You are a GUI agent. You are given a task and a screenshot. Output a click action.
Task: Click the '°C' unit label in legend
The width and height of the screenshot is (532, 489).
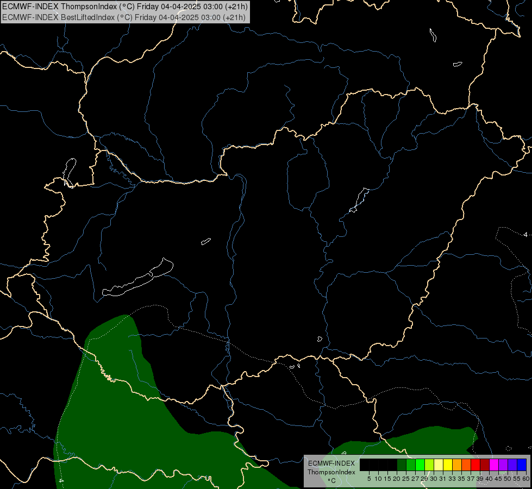click(x=331, y=481)
